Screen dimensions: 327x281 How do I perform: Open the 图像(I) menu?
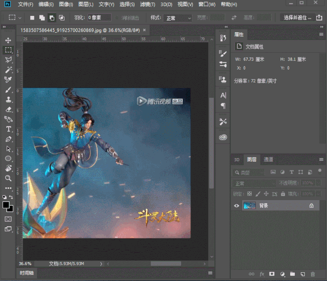tap(66, 5)
